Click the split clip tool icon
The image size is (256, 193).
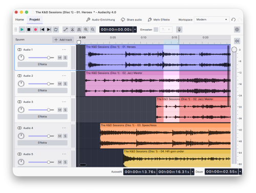point(72,30)
